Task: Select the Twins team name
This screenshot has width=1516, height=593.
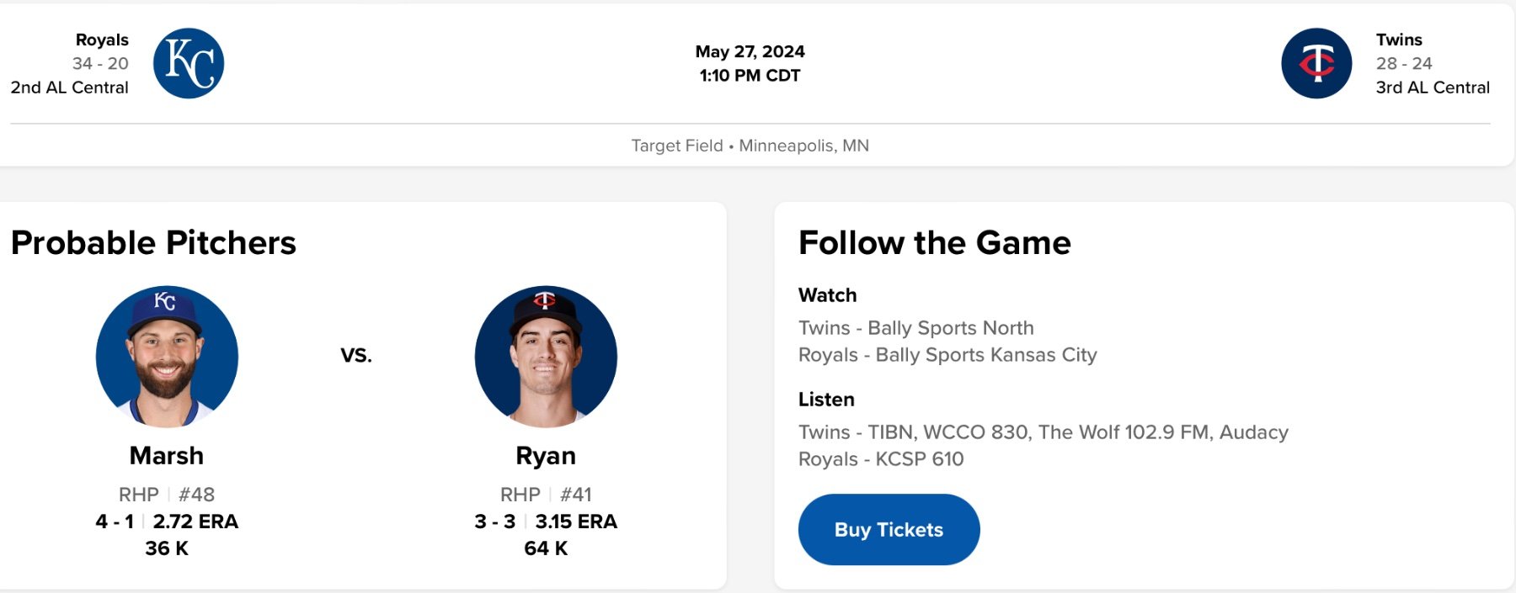Action: pyautogui.click(x=1399, y=40)
